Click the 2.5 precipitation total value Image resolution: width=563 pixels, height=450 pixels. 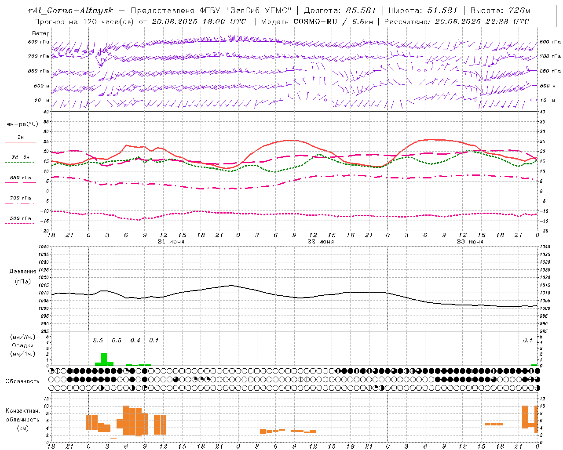click(x=98, y=341)
